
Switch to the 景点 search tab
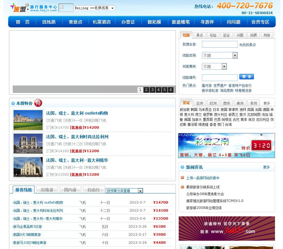pos(200,35)
